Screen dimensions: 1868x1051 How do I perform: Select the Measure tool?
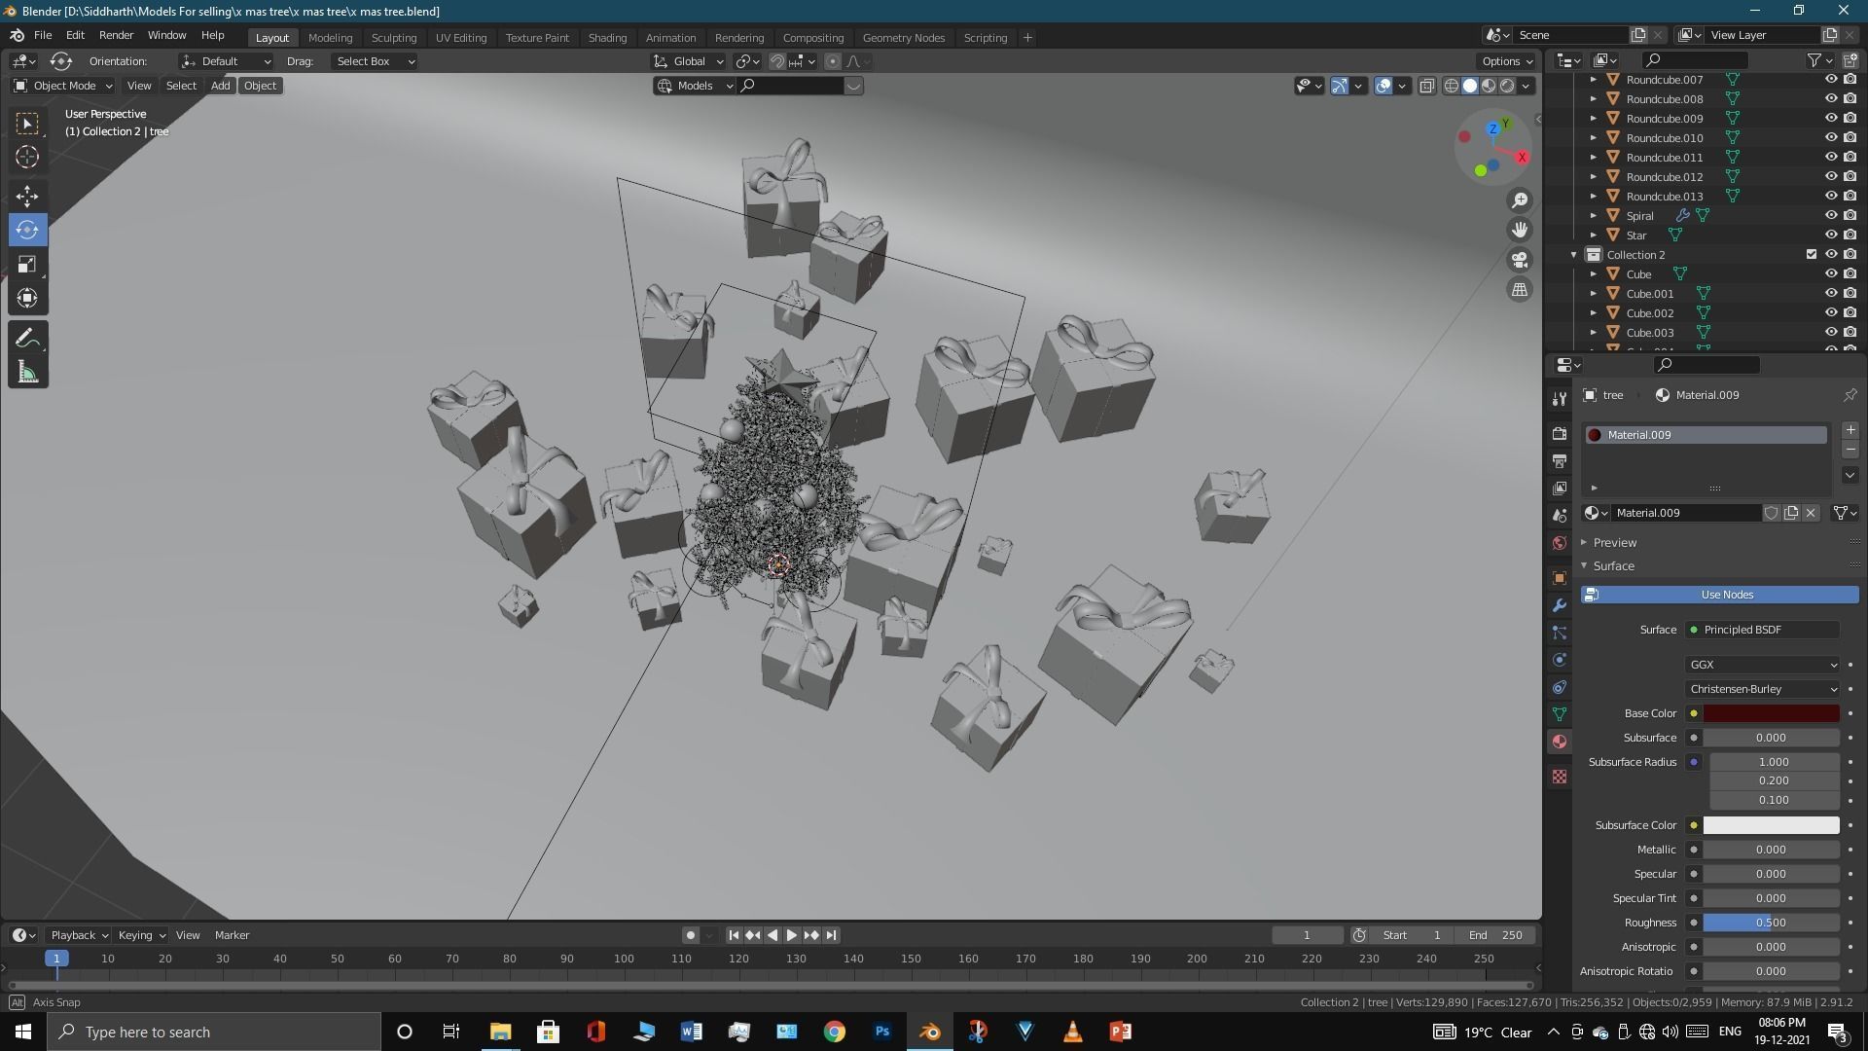pos(27,373)
